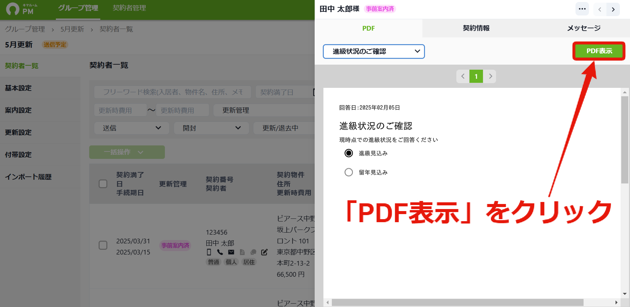Open the 送信 filter dropdown
The image size is (630, 307).
click(132, 128)
